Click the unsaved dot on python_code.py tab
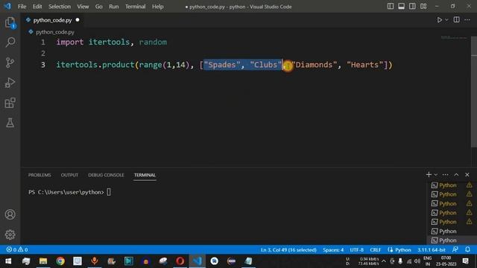The height and width of the screenshot is (268, 477). (78, 20)
